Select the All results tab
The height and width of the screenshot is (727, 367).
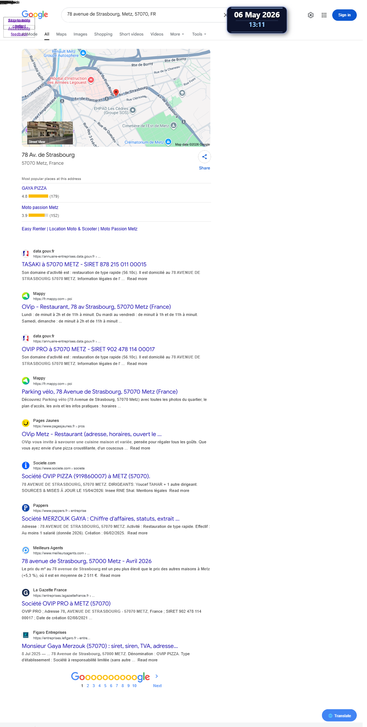pyautogui.click(x=47, y=34)
